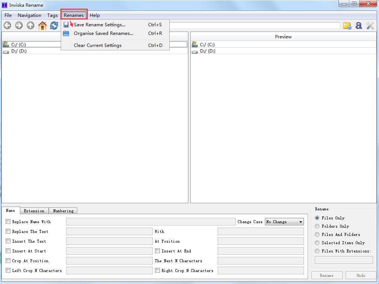Enable Crop At Position checkbox

[x=8, y=261]
